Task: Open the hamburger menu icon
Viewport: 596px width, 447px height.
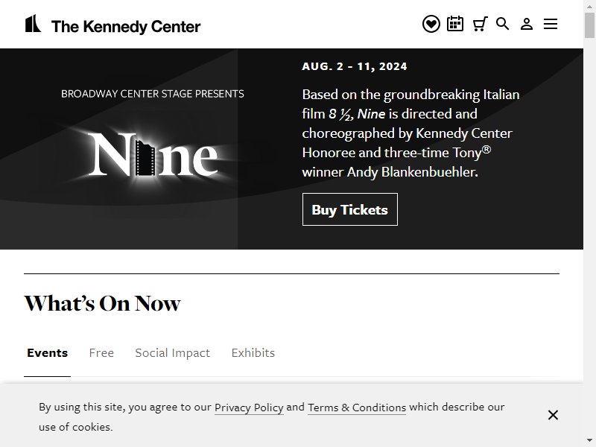Action: (x=551, y=24)
